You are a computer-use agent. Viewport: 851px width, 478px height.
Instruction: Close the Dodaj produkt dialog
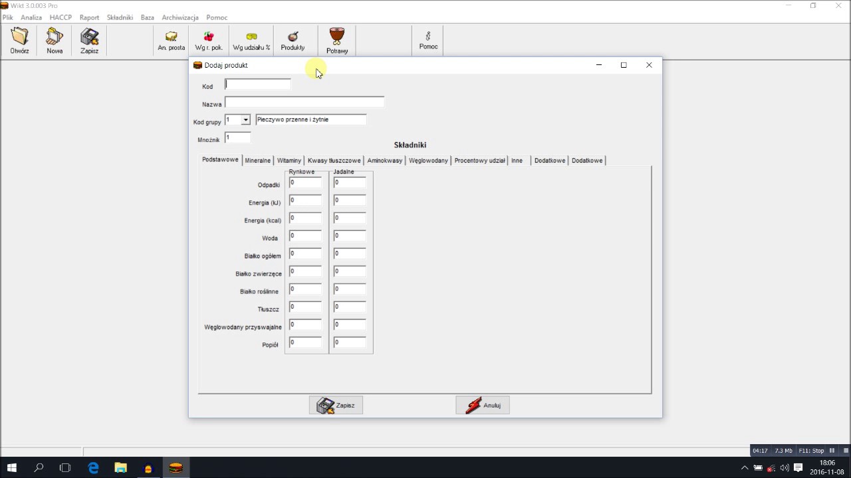tap(649, 65)
